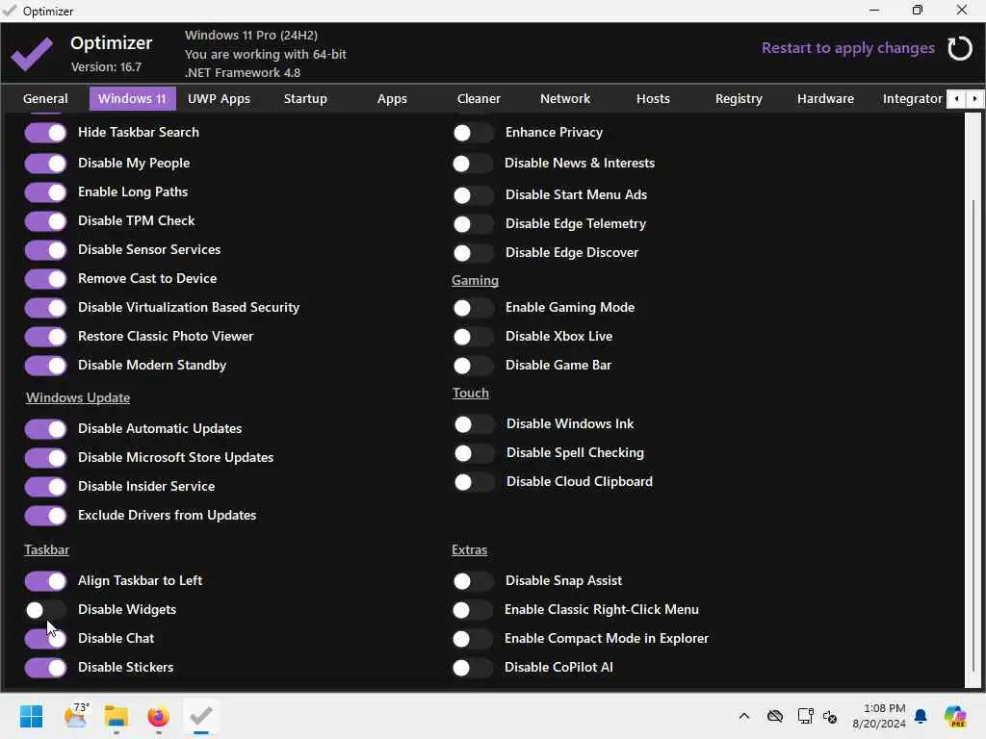
Task: Toggle Disable Modern Standby switch
Action: click(x=45, y=366)
